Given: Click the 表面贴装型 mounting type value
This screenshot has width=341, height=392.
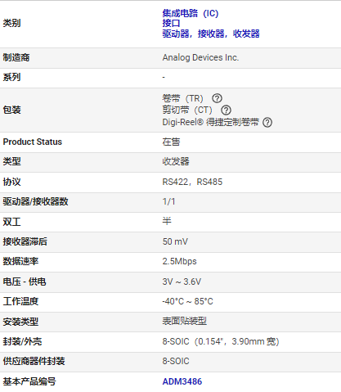Looking at the screenshot, I should (x=185, y=321).
